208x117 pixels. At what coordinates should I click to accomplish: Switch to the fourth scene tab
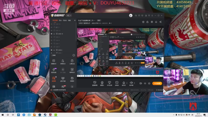click(69, 21)
